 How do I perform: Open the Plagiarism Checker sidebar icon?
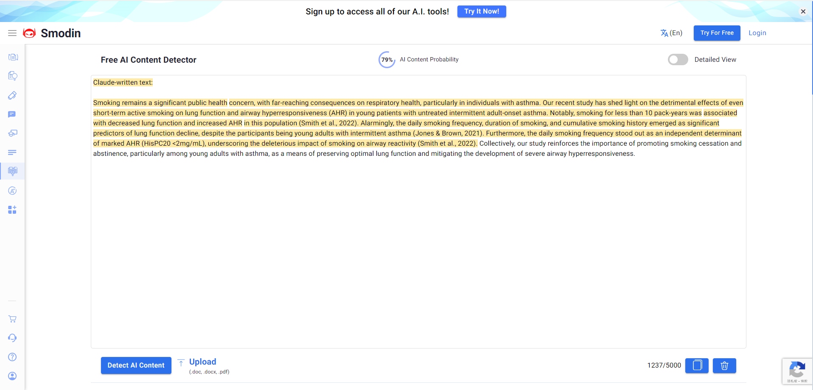(13, 76)
